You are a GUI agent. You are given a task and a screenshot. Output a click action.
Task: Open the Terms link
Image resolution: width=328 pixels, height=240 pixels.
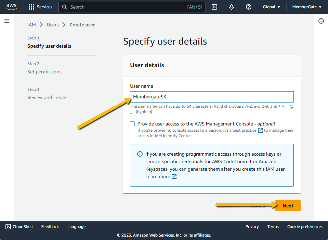[273, 227]
